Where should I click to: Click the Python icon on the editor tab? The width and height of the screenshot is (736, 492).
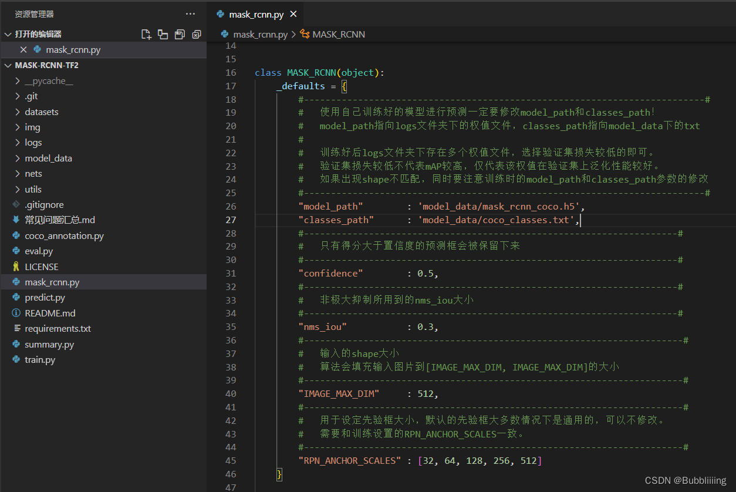220,14
